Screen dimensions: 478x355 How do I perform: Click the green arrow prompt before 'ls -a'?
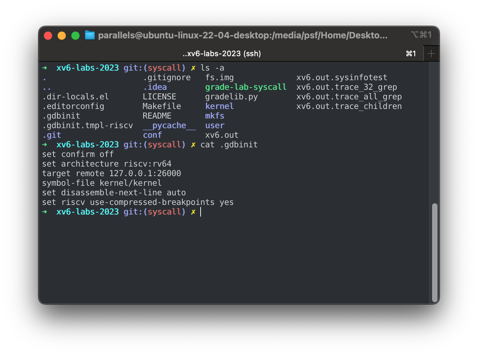(45, 68)
